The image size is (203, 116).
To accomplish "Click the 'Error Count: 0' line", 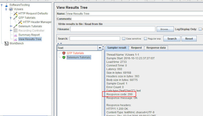I will [115, 87].
